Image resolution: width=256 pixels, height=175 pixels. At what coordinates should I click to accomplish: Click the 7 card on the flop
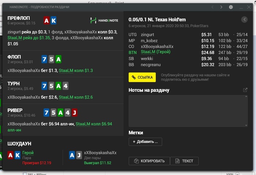tap(44, 59)
